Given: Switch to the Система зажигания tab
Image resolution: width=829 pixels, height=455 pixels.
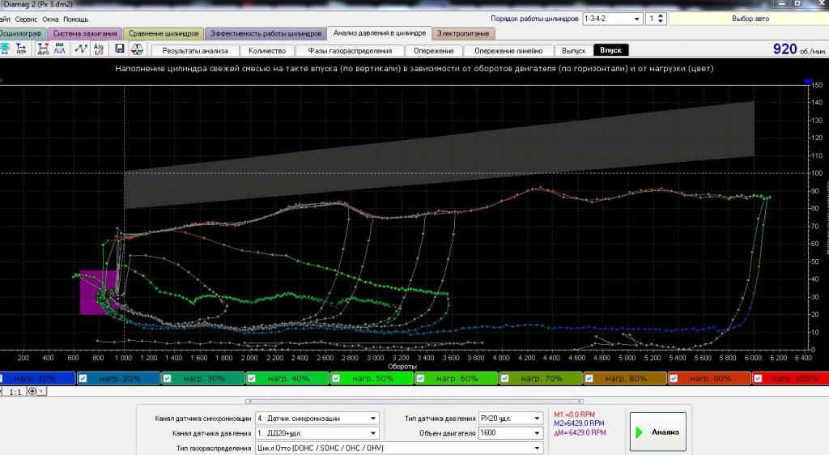Looking at the screenshot, I should click(x=84, y=33).
